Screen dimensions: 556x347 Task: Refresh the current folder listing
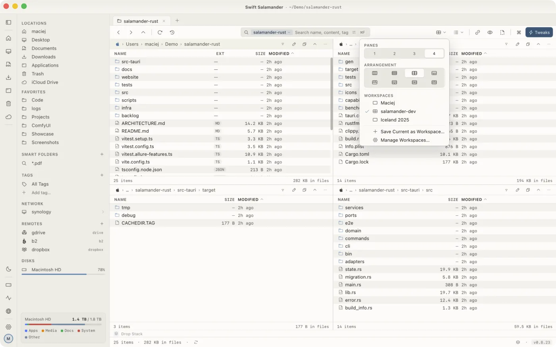tap(160, 33)
